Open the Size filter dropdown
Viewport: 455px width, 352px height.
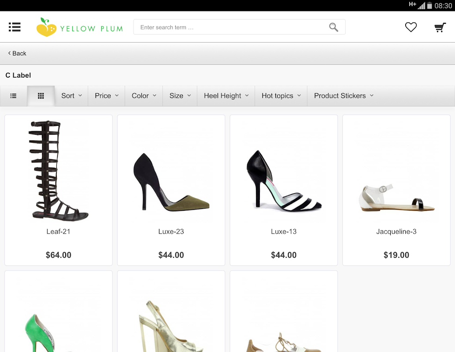click(x=180, y=95)
